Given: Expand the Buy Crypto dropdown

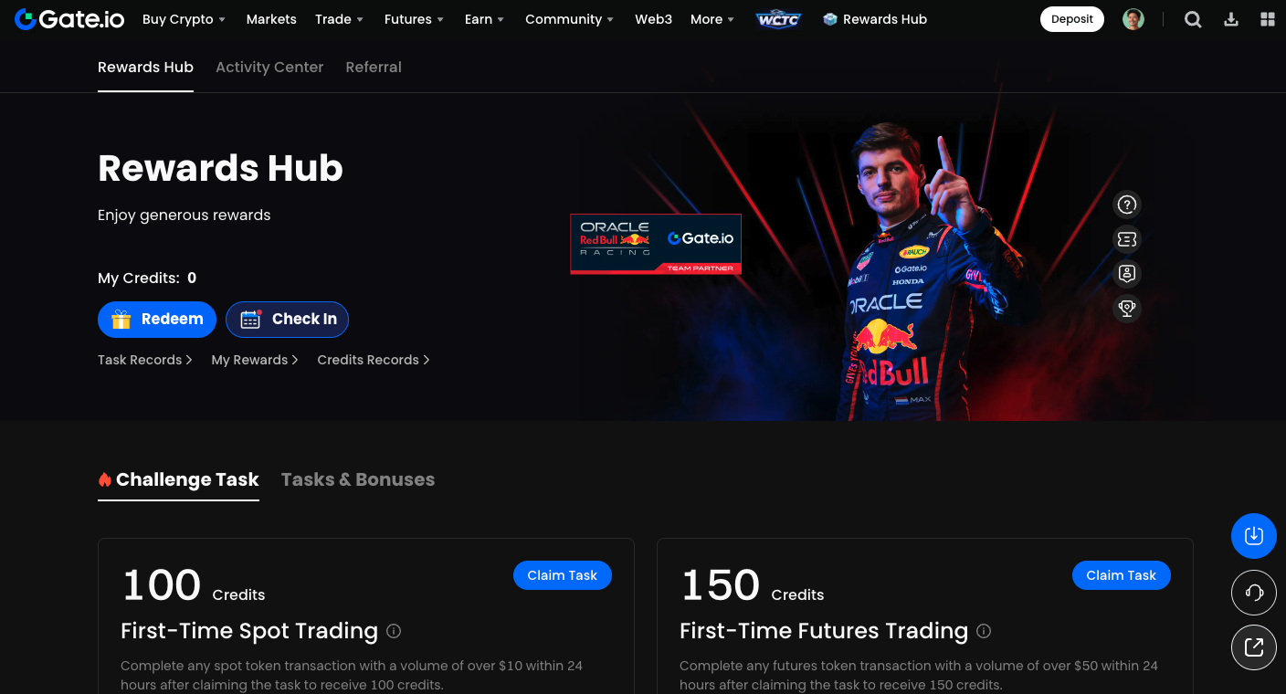Looking at the screenshot, I should [x=184, y=19].
